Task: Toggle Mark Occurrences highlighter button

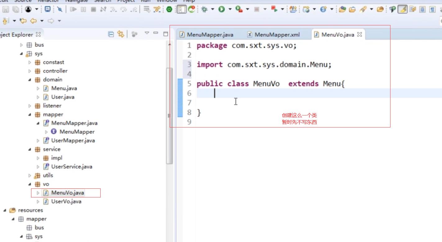Action: (403, 10)
